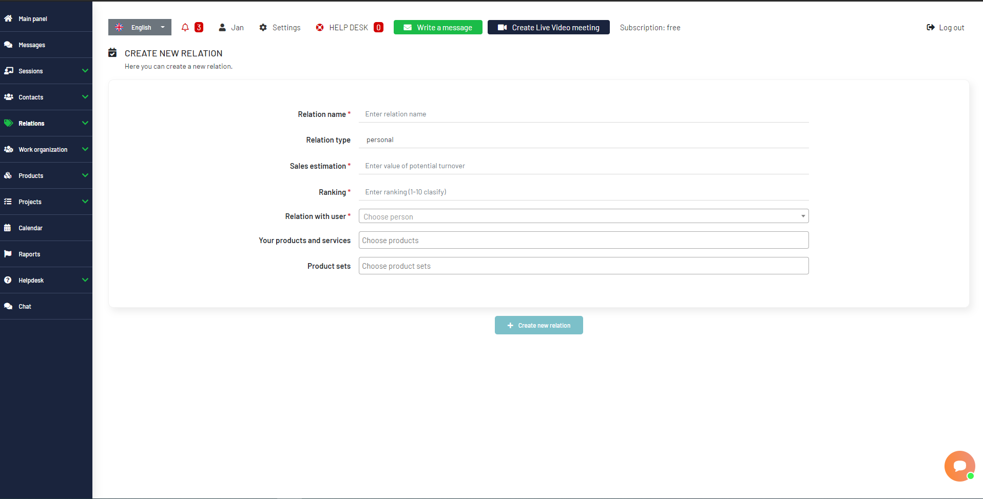Click Create Live Video meeting
The width and height of the screenshot is (983, 499).
coord(548,27)
